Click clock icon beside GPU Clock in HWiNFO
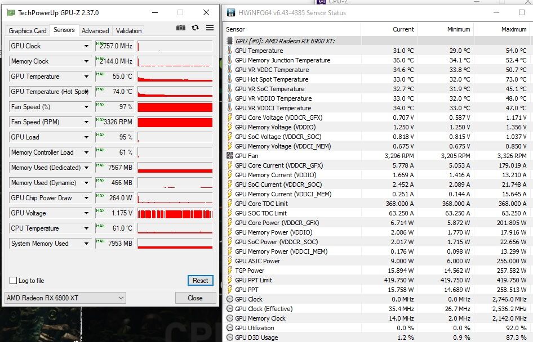This screenshot has height=342, width=533. 230,299
